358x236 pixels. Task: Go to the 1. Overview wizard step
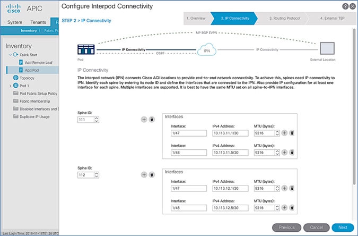pyautogui.click(x=196, y=18)
